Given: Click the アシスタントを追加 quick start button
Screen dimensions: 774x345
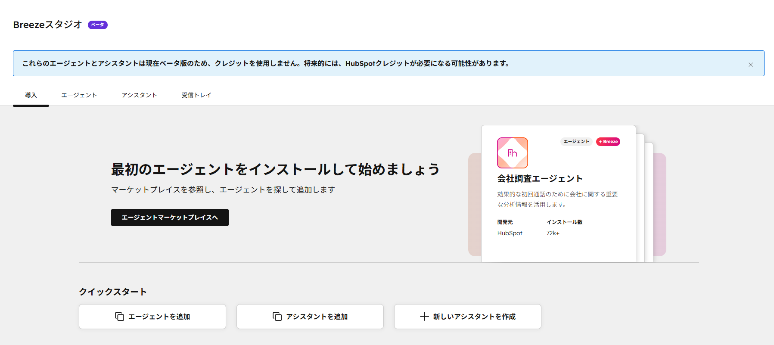Looking at the screenshot, I should coord(310,317).
